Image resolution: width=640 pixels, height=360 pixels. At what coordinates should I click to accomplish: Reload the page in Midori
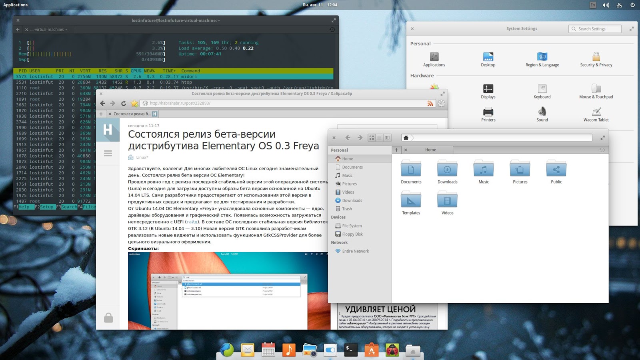pyautogui.click(x=124, y=103)
